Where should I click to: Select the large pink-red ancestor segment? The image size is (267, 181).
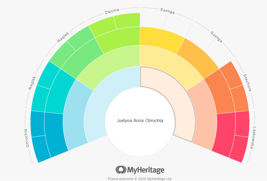coord(223,132)
